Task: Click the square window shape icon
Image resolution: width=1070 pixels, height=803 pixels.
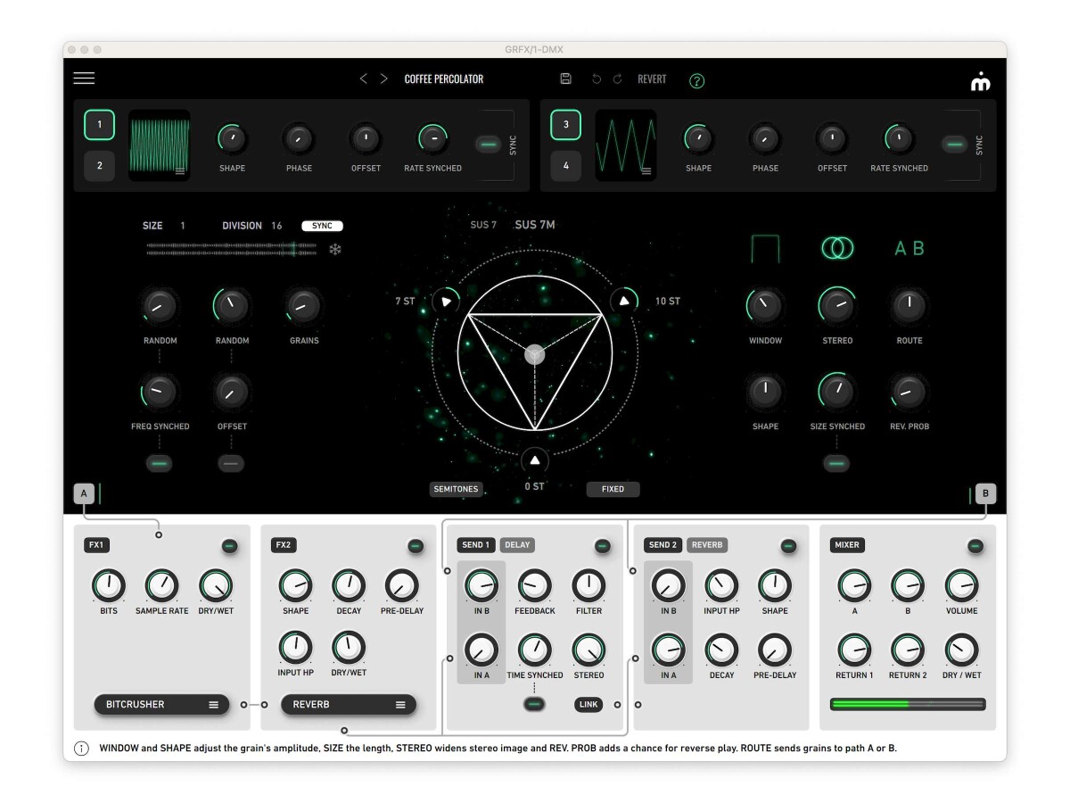Action: click(765, 249)
